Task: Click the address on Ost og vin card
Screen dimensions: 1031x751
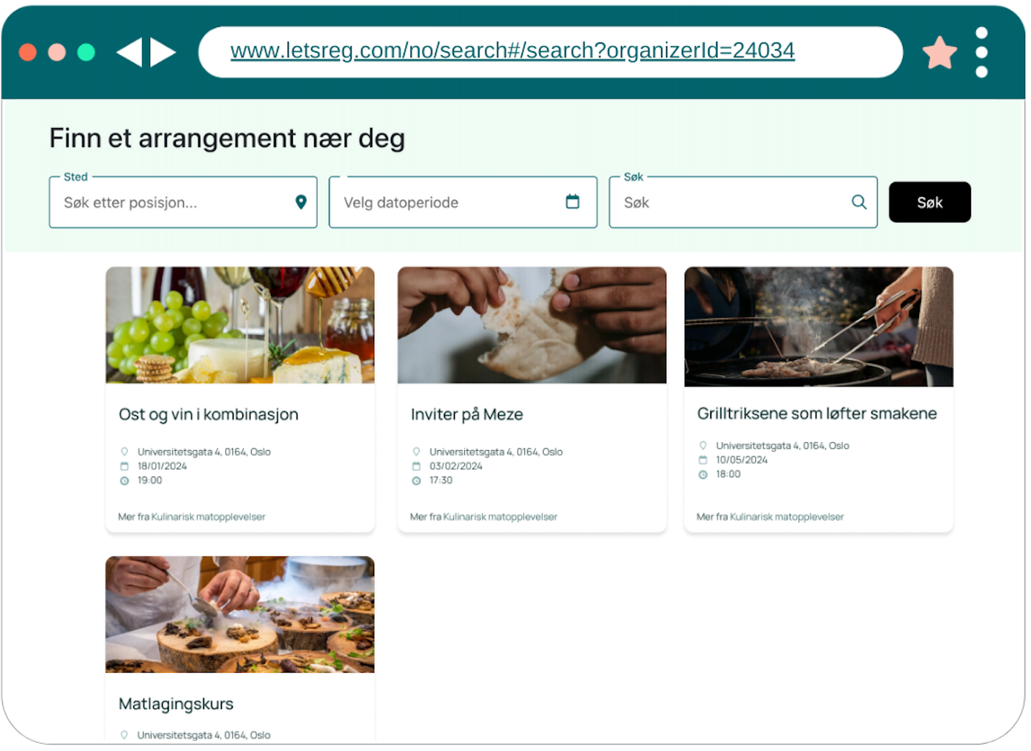Action: (x=204, y=452)
